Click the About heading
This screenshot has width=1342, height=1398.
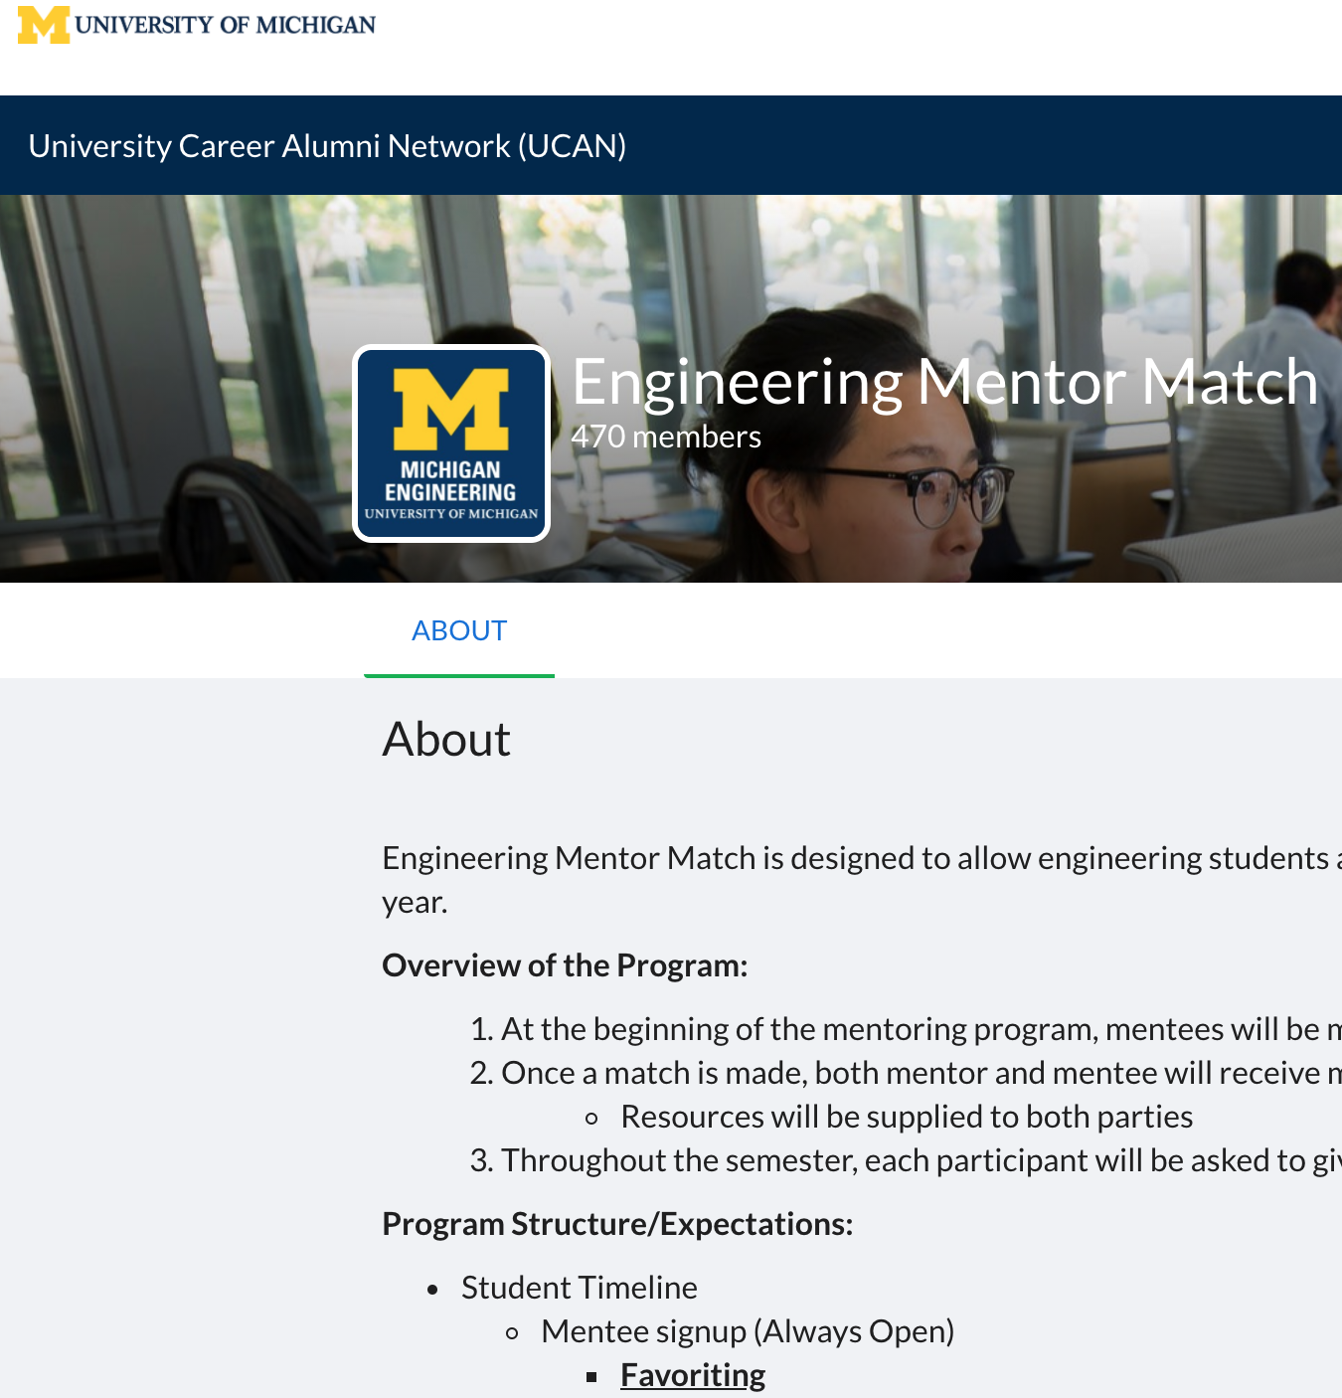446,740
